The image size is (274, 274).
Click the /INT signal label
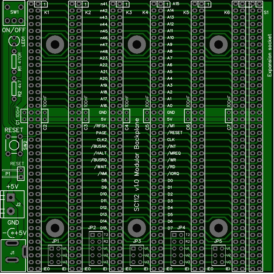point(171,146)
